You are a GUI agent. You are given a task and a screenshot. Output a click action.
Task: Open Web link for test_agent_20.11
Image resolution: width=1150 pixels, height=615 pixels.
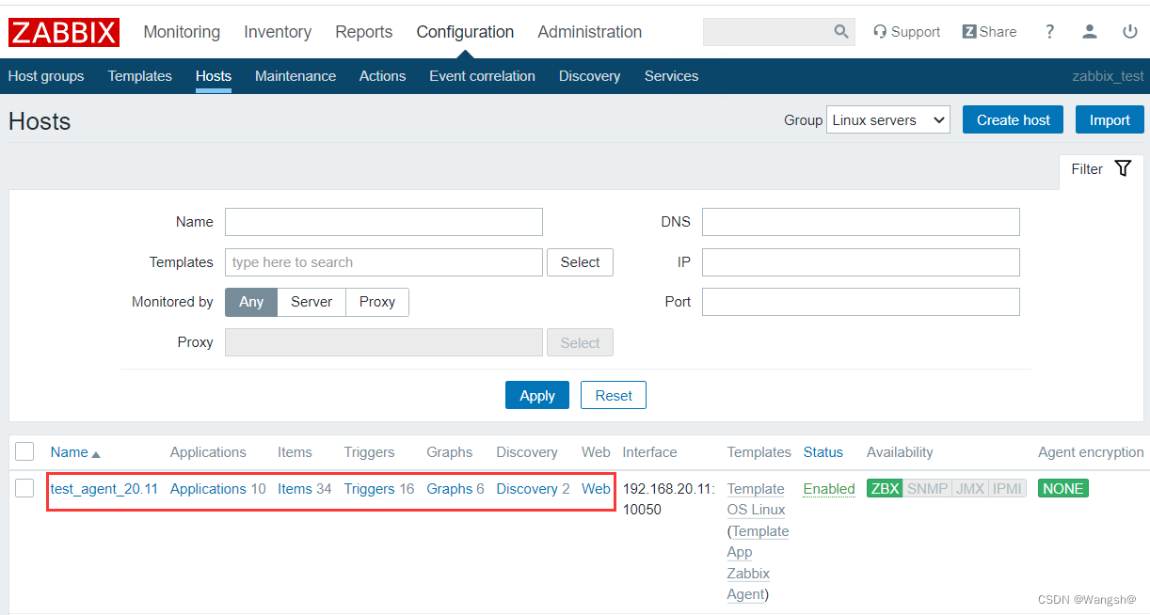596,489
